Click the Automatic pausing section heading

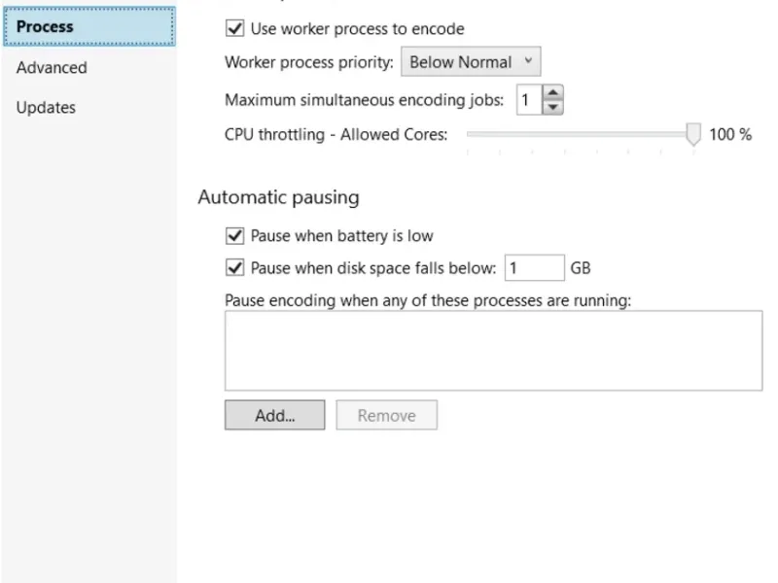pyautogui.click(x=278, y=197)
